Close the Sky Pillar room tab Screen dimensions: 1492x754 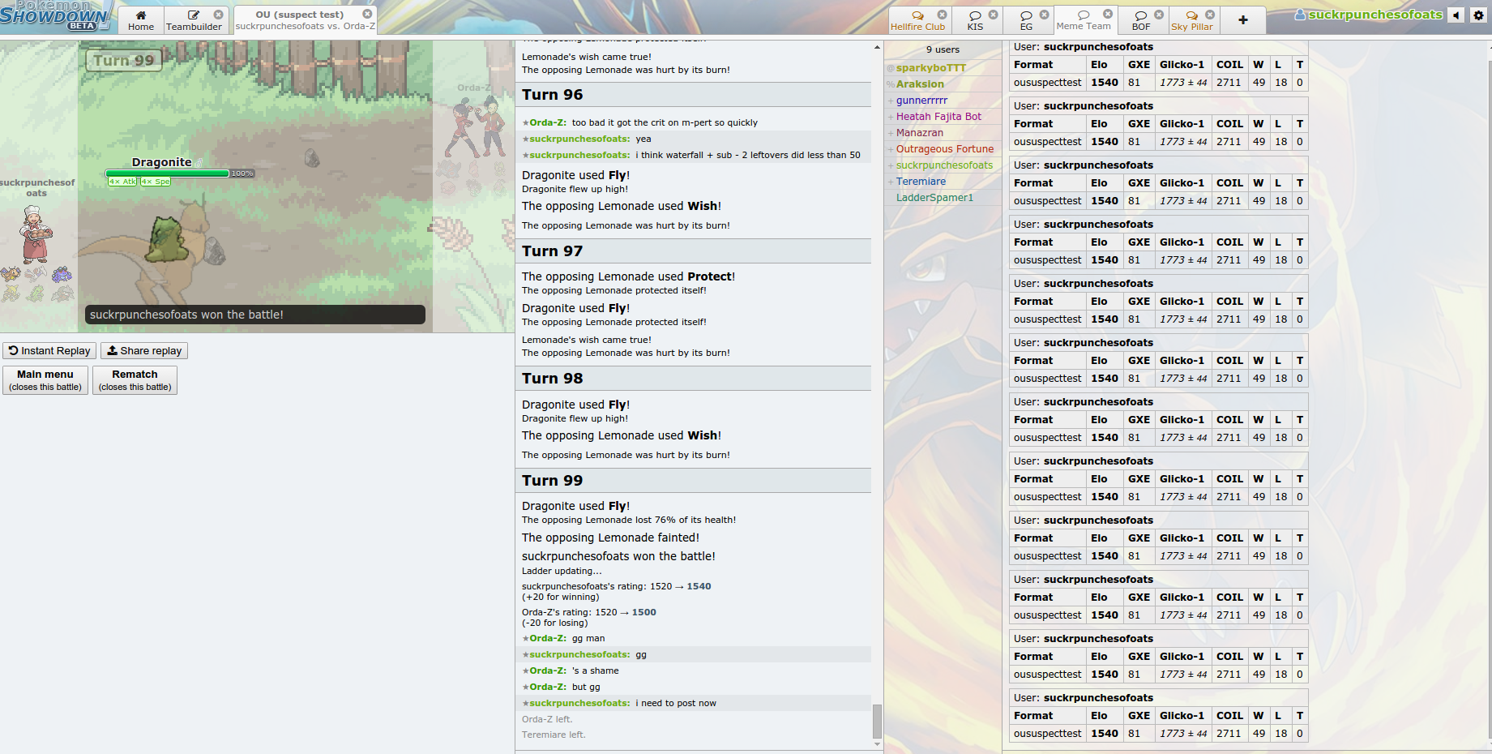[1210, 15]
